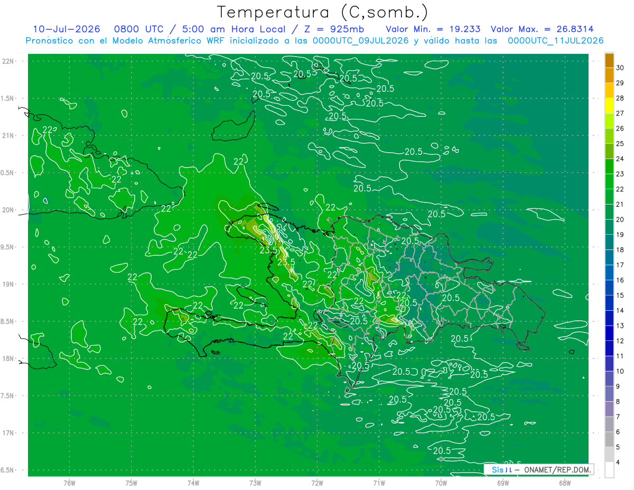Screen dimensions: 634x490
Task: Pick the yellow swatch between 27 and 28
Action: (609, 106)
